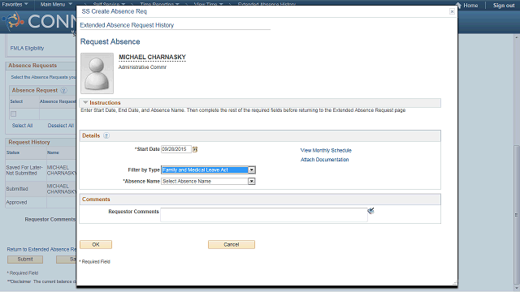Screen dimensions: 520x292
Task: Click the Sign out link
Action: [x=504, y=6]
